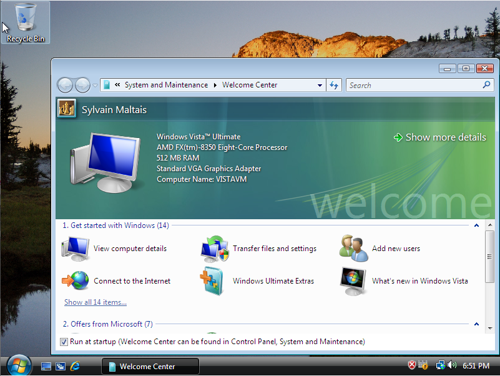Open the Recycle Bin desktop icon
The height and width of the screenshot is (376, 500).
[26, 22]
